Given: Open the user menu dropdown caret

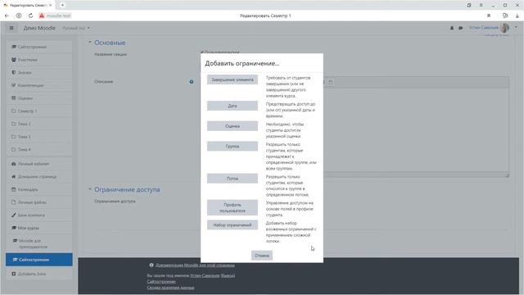Looking at the screenshot, I should tap(516, 27).
